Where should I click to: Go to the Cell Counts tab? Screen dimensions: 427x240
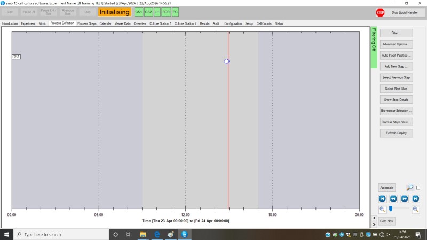(264, 23)
